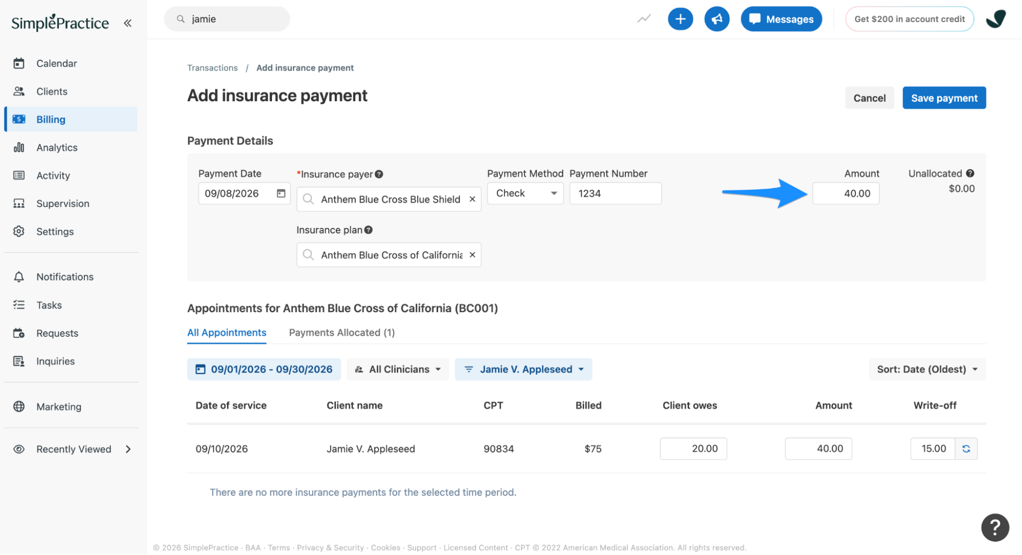Open the Licensed Content footer link
This screenshot has height=555, width=1022.
tap(475, 548)
